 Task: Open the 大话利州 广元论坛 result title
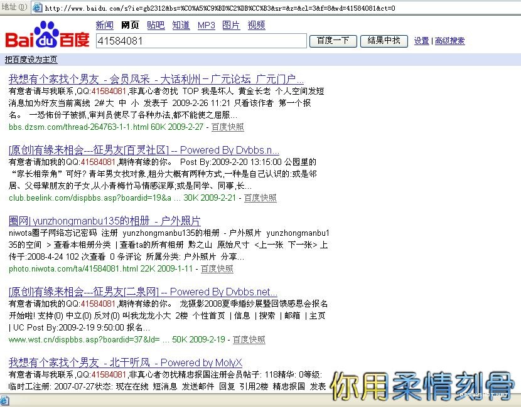point(156,79)
